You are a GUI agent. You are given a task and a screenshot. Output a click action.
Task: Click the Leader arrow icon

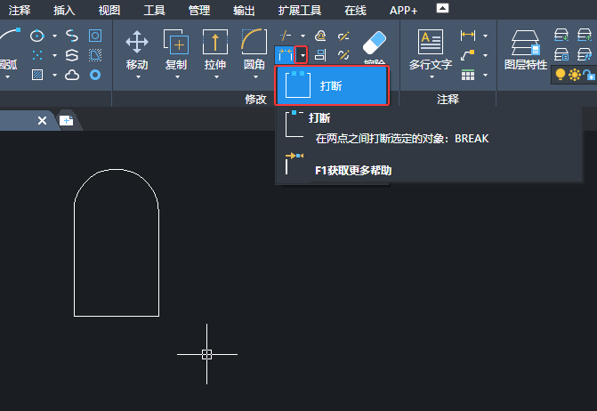[468, 55]
